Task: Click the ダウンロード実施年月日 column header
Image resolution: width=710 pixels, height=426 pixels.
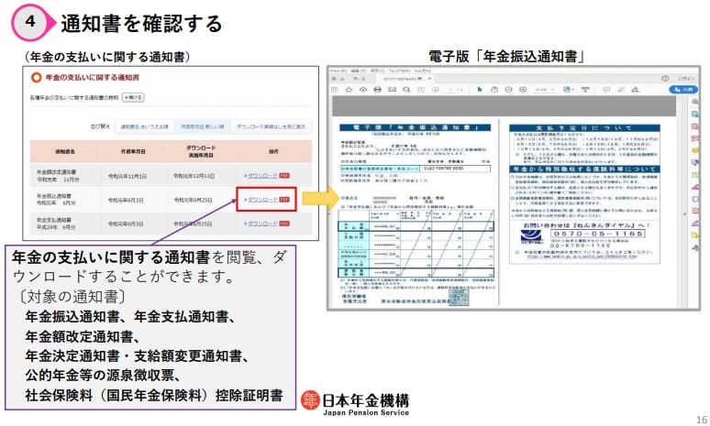Action: click(201, 151)
